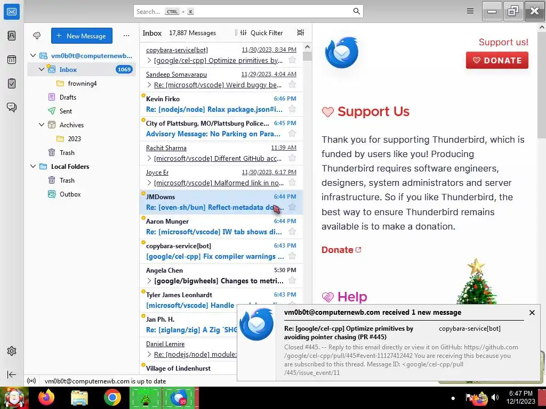The height and width of the screenshot is (409, 546).
Task: Collapse the vm0b0t account tree
Action: (x=33, y=55)
